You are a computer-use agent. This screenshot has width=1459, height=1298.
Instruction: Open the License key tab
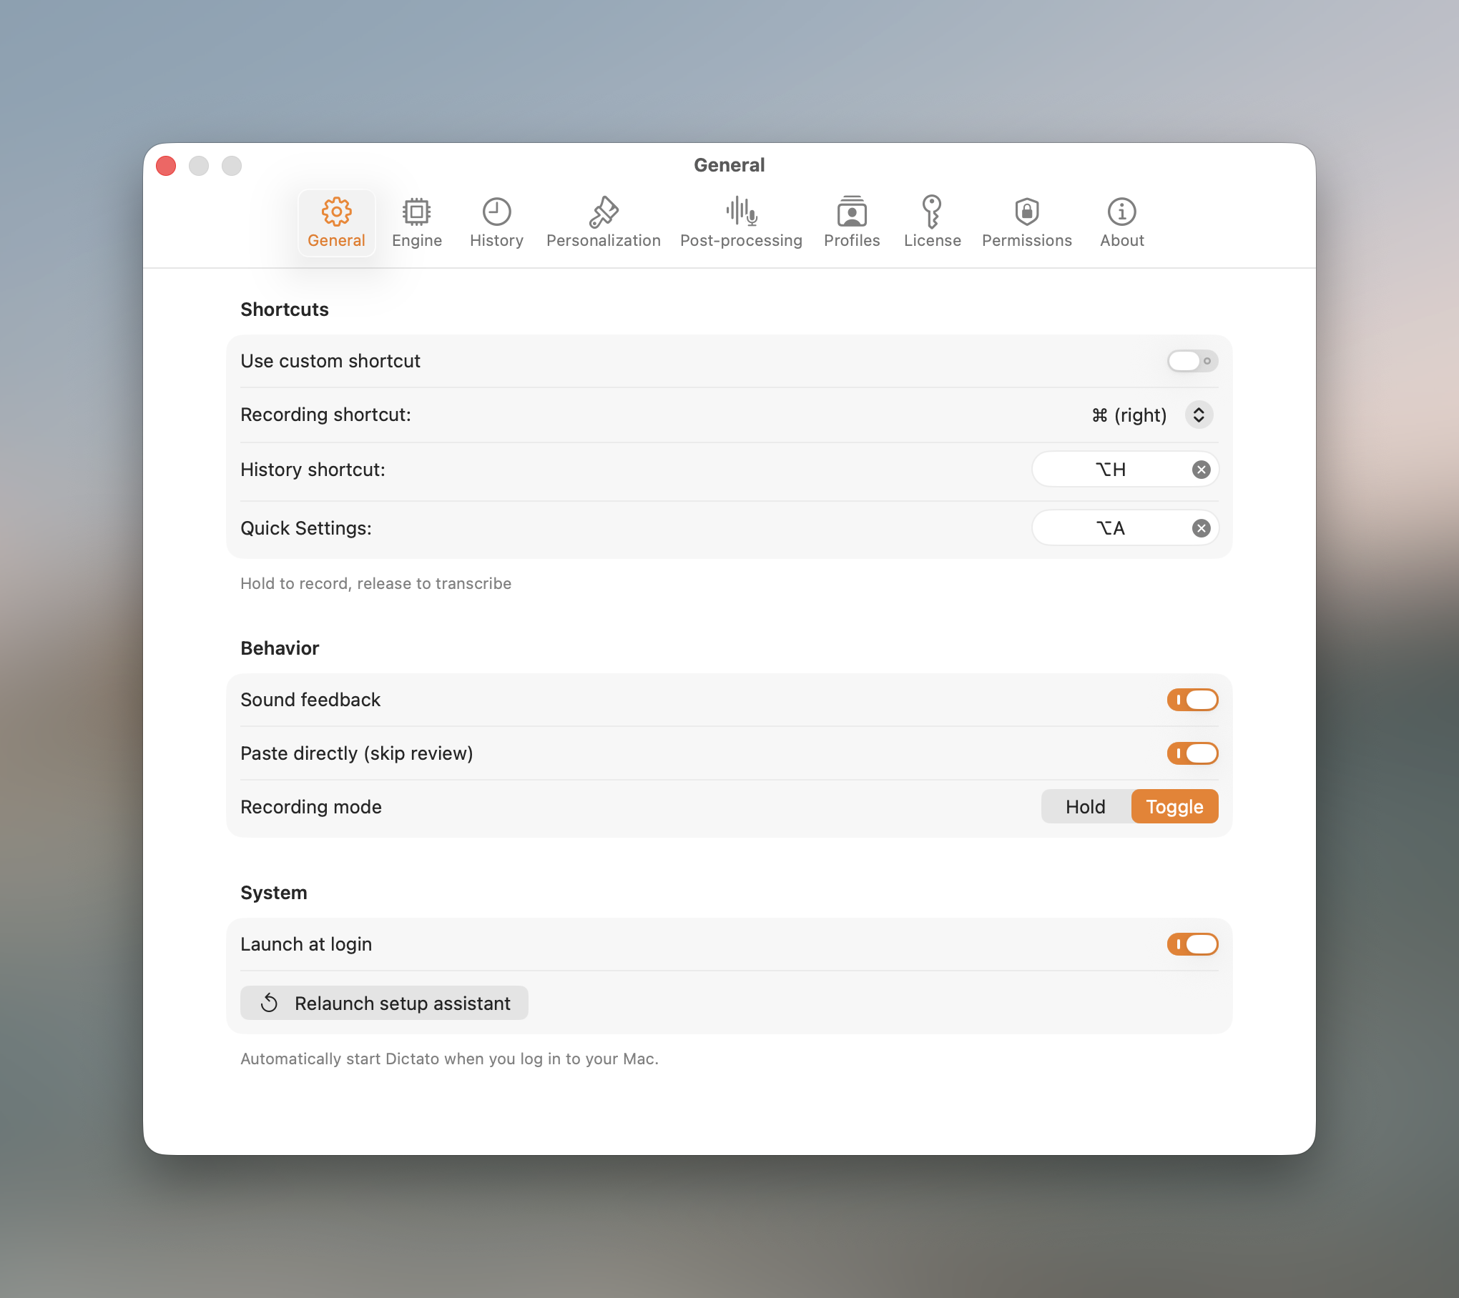click(932, 223)
